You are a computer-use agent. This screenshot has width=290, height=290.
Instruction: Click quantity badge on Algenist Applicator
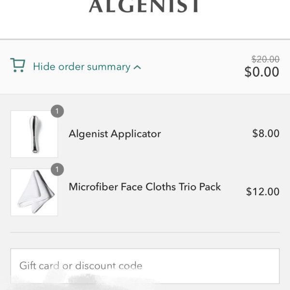click(x=58, y=111)
